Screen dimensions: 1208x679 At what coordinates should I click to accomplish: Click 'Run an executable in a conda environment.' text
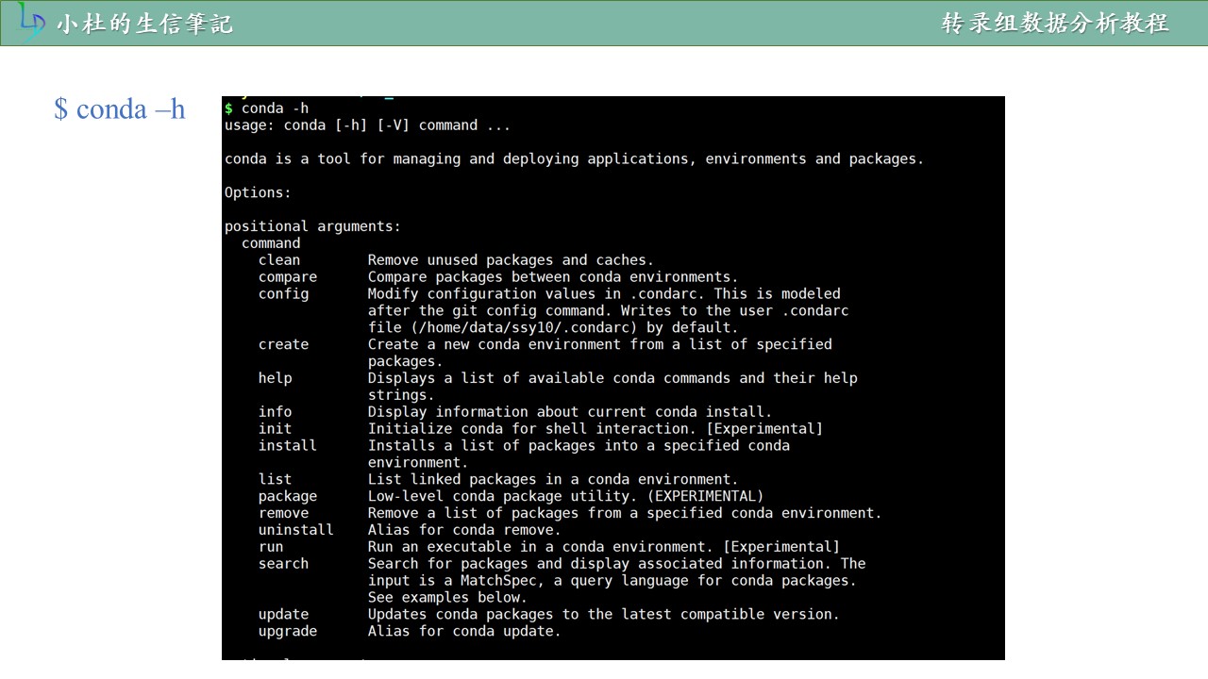pos(604,547)
